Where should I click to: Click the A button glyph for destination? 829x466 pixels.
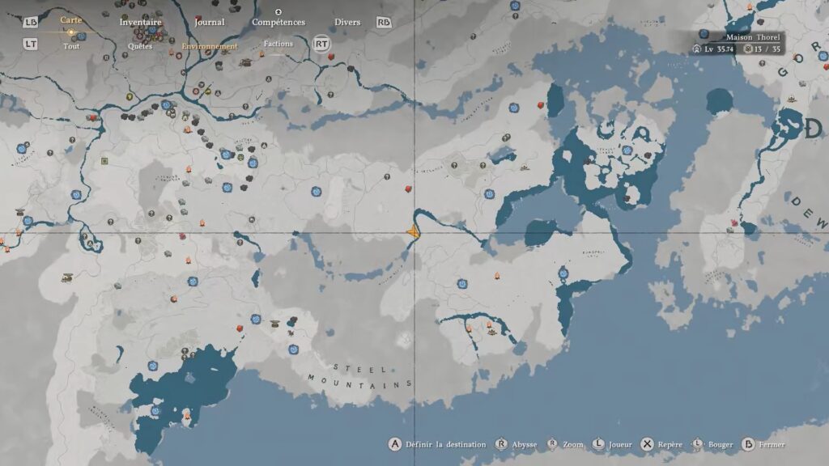395,444
